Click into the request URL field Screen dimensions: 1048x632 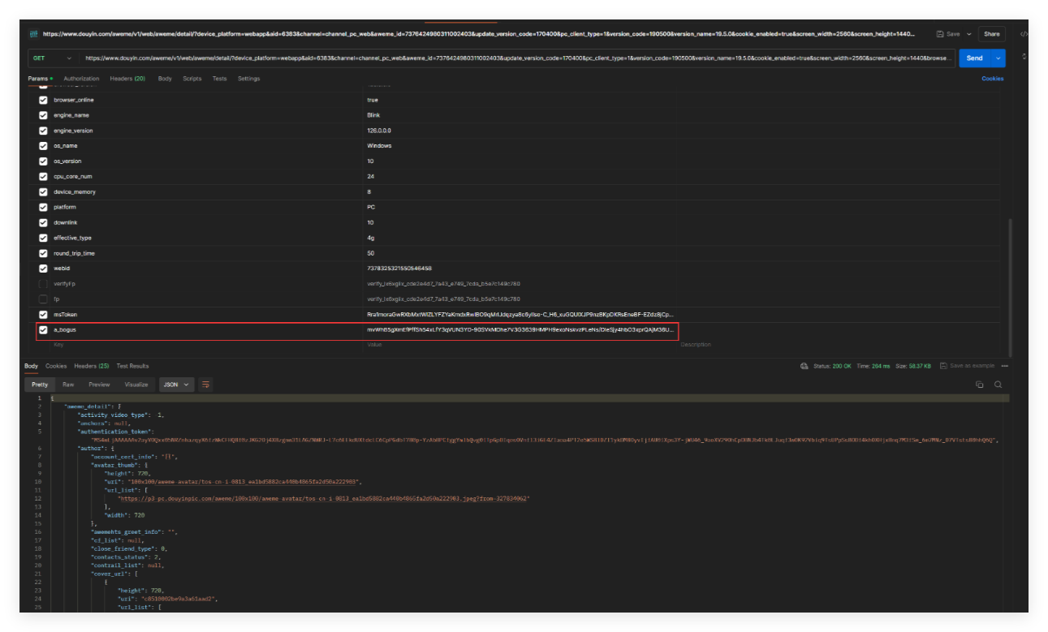[x=518, y=58]
